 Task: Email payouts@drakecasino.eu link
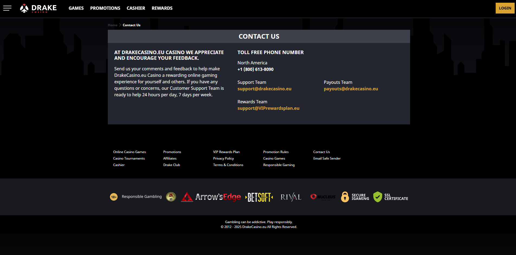coord(351,89)
